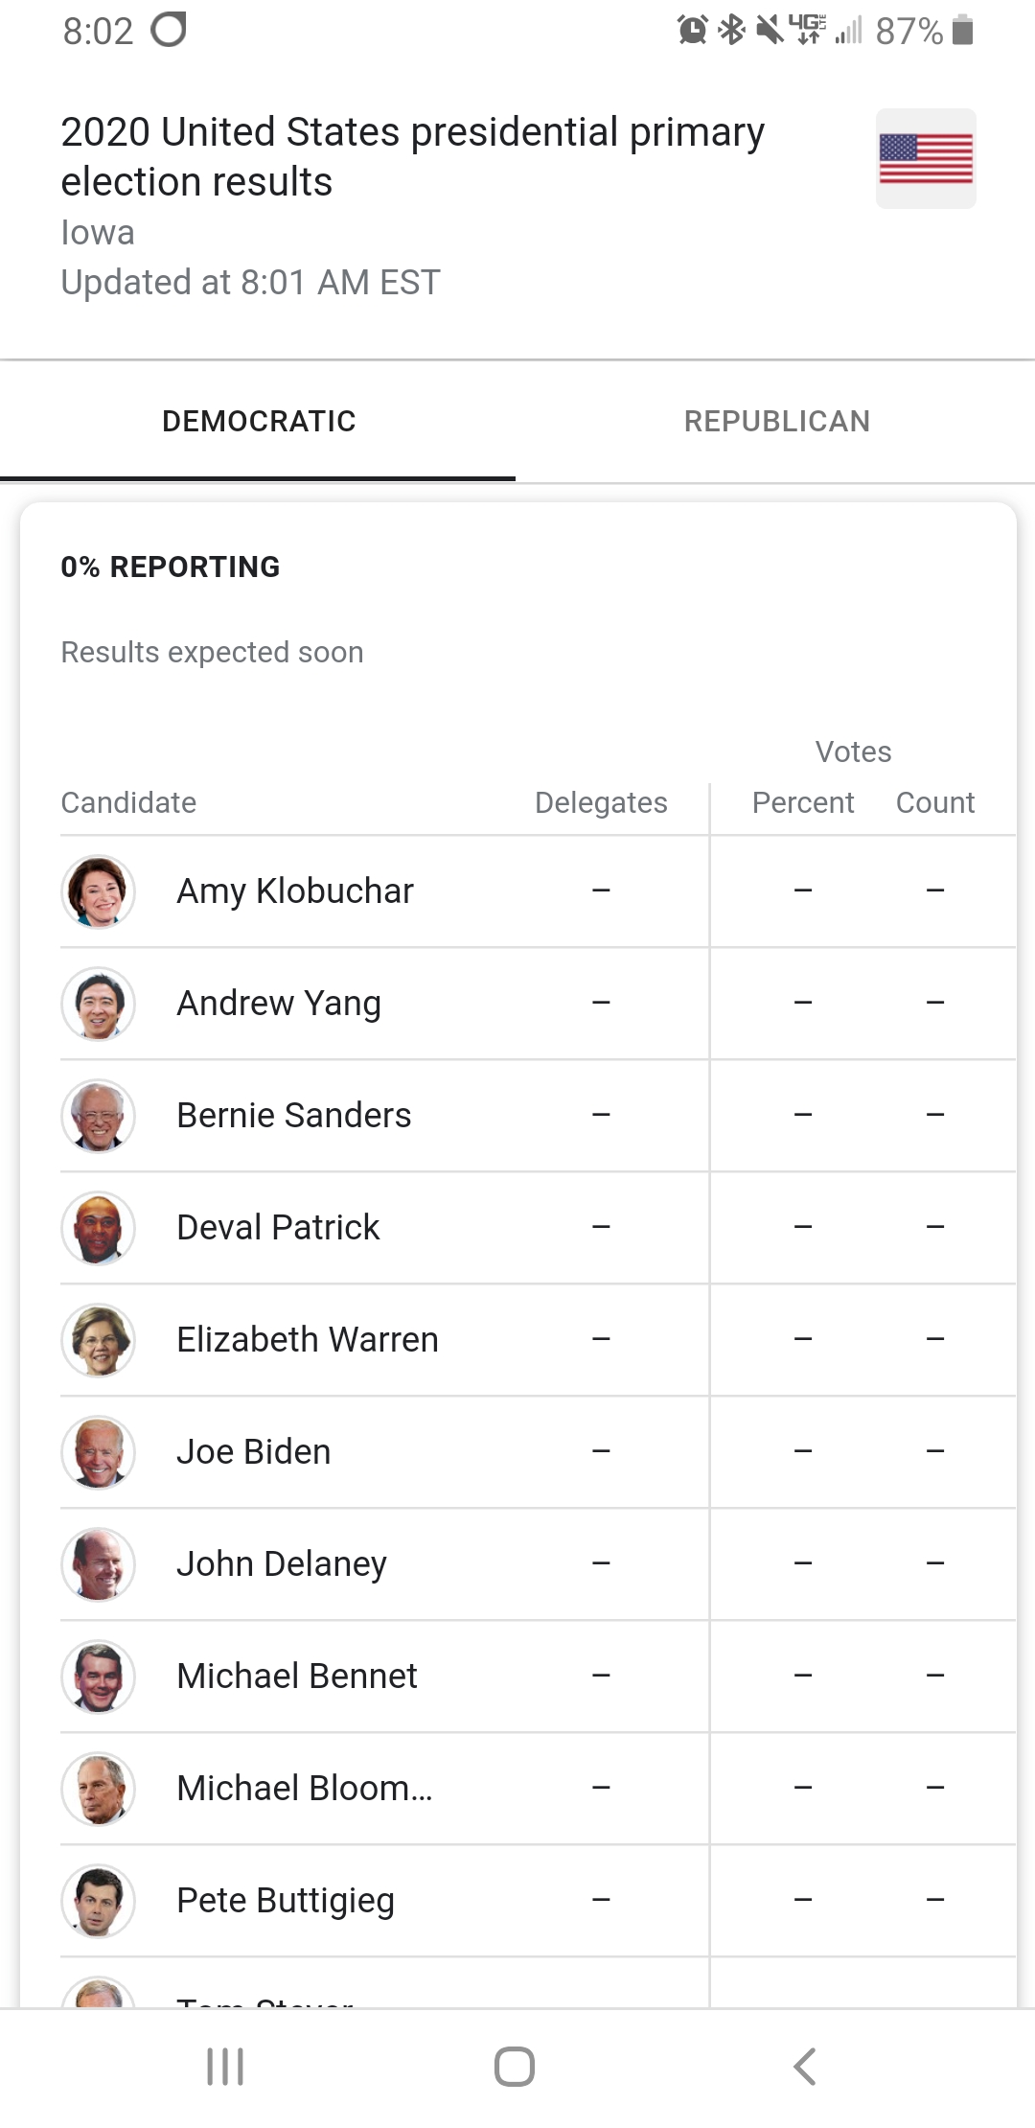
Task: Tap the battery icon in status bar
Action: [x=964, y=31]
